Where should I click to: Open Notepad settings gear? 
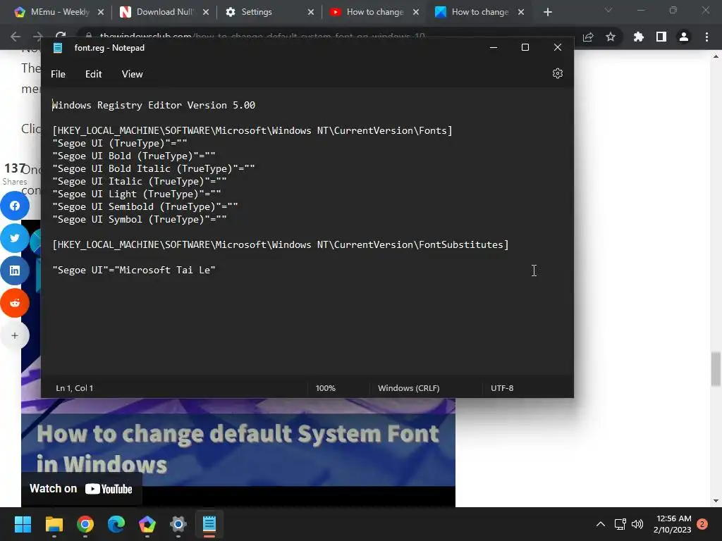point(557,73)
